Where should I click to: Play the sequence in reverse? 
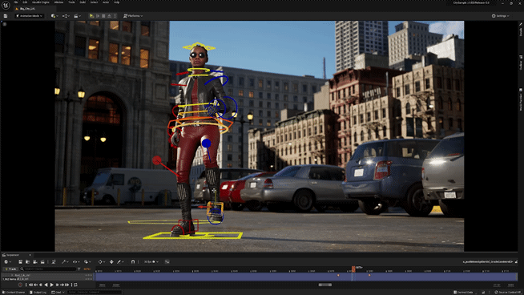pyautogui.click(x=46, y=285)
